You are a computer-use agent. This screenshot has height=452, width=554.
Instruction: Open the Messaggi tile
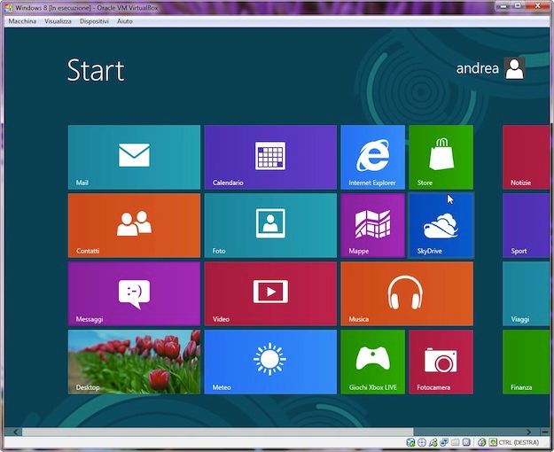tap(134, 293)
